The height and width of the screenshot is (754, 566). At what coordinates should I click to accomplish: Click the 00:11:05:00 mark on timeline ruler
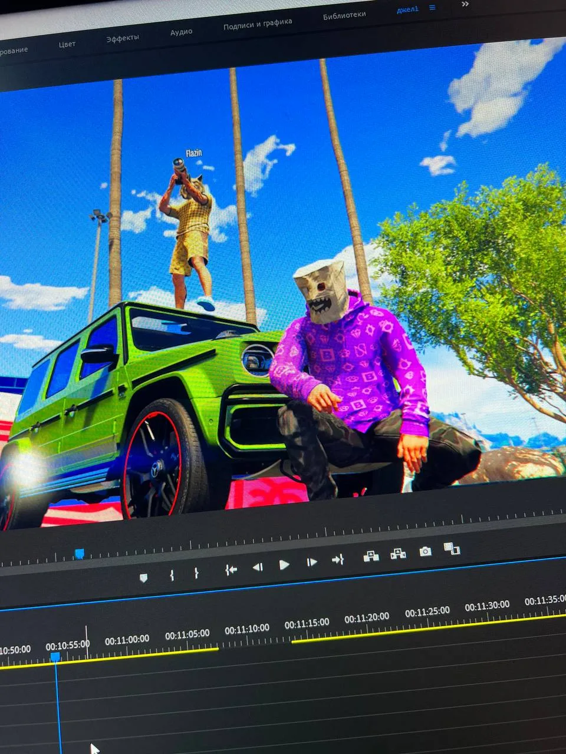point(187,634)
